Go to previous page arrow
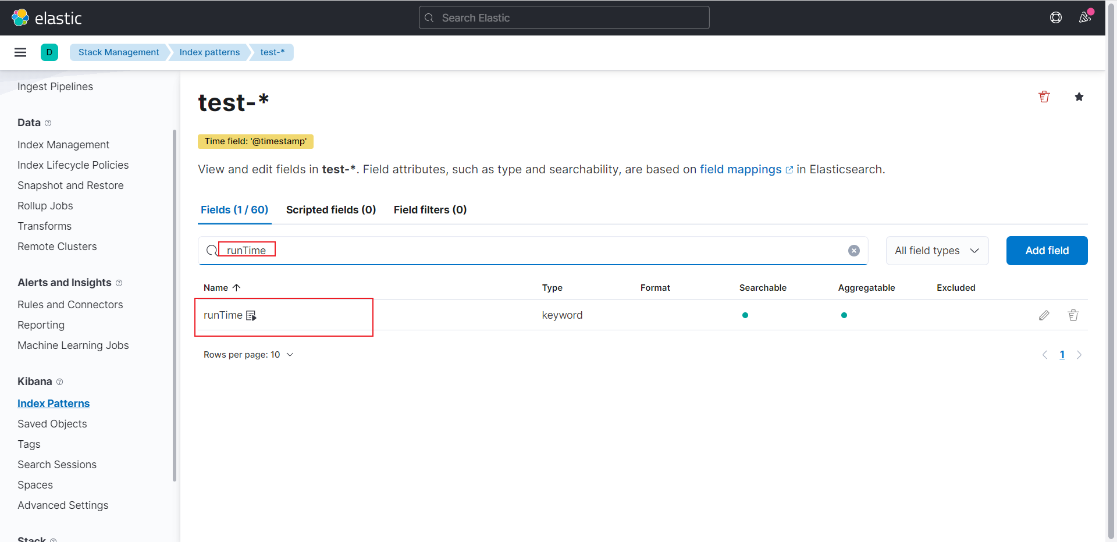Image resolution: width=1117 pixels, height=542 pixels. [1045, 355]
